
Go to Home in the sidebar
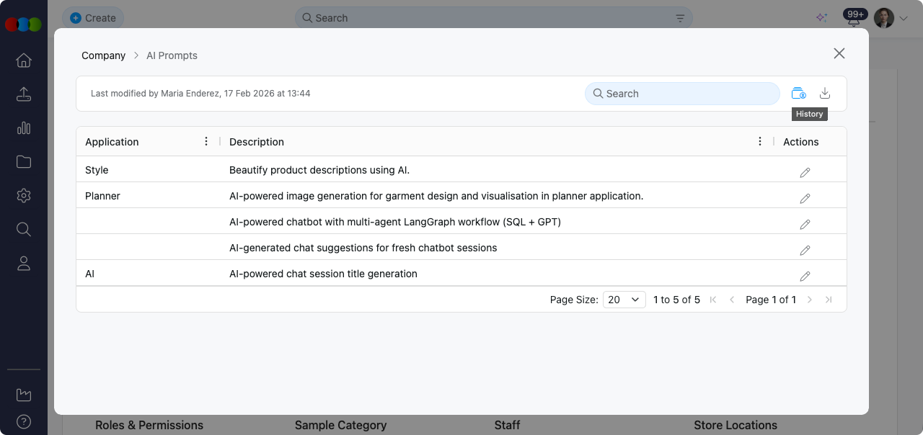24,60
